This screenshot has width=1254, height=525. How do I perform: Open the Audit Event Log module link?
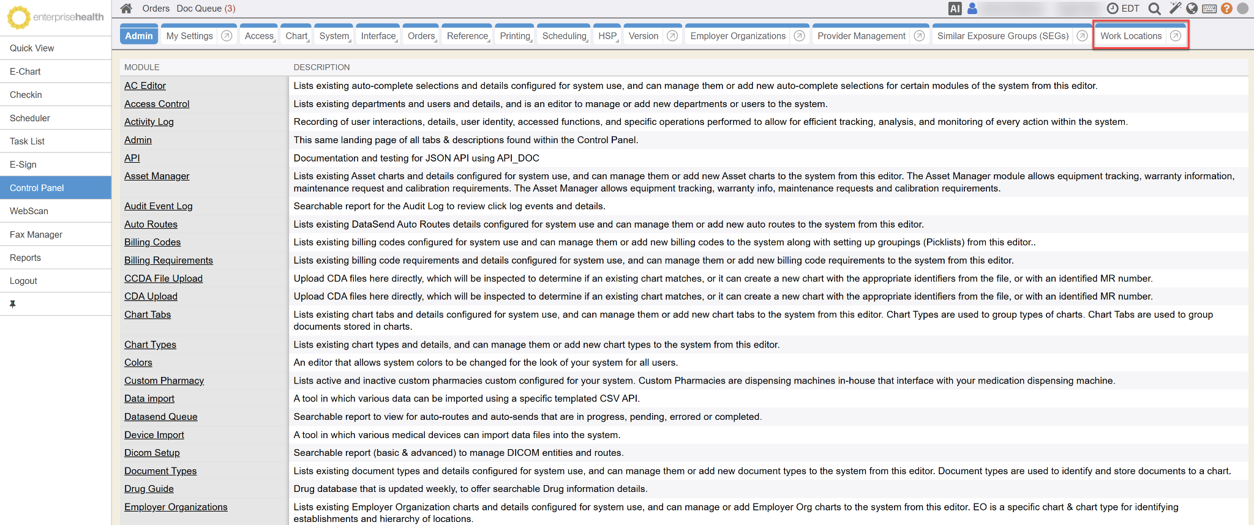(x=158, y=206)
